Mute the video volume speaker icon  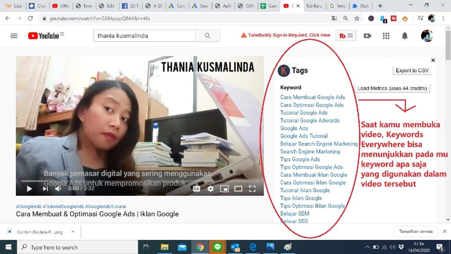point(58,189)
